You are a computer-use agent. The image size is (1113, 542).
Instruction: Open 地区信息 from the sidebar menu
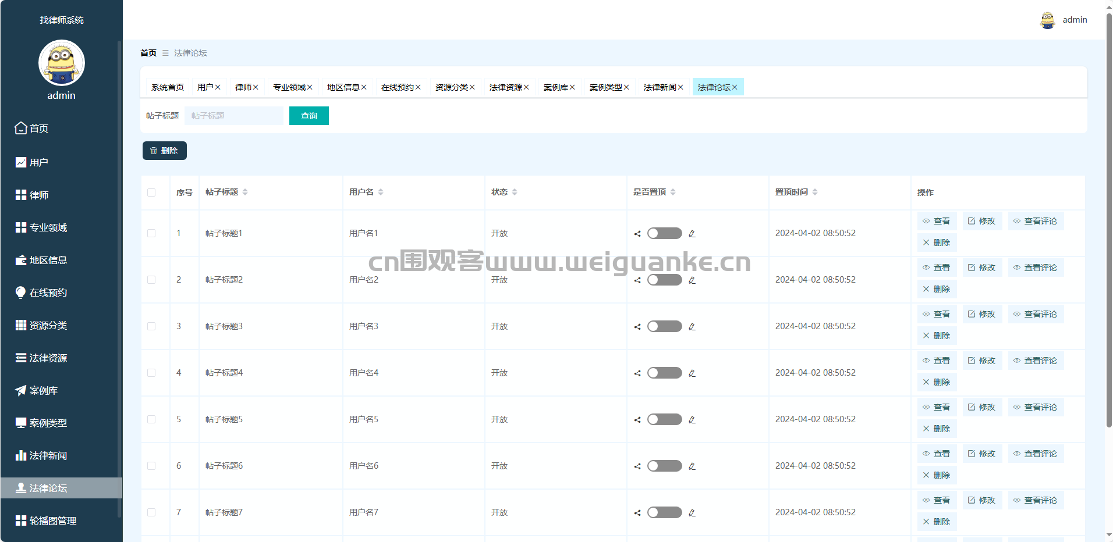point(48,261)
